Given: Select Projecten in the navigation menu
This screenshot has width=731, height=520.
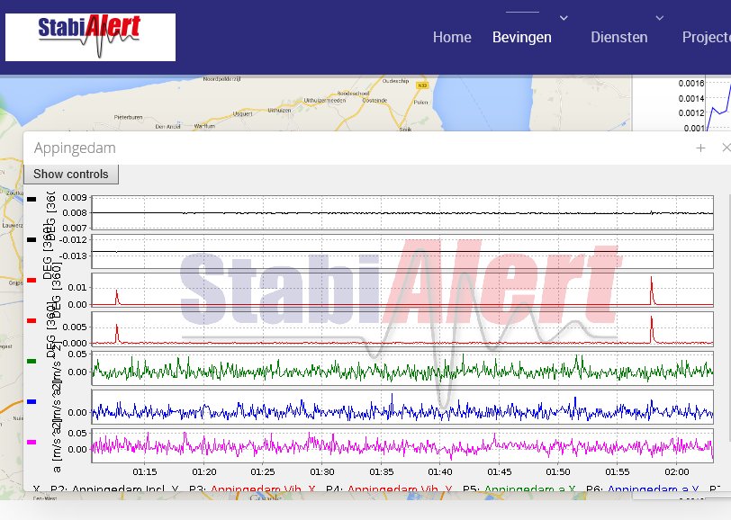Looking at the screenshot, I should pyautogui.click(x=710, y=37).
